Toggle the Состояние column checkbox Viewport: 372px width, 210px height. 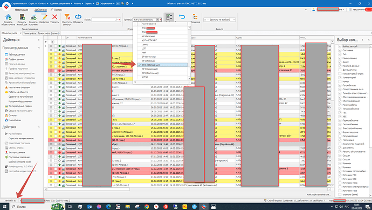tap(340, 50)
